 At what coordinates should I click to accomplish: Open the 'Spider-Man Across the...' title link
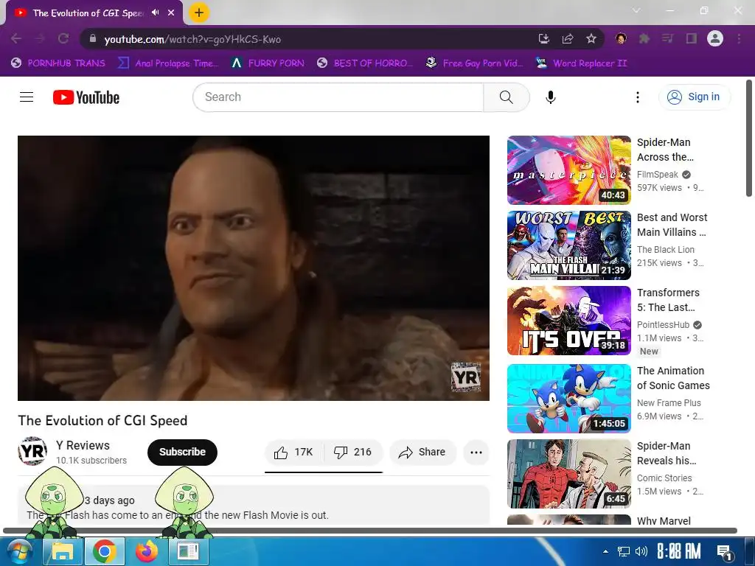(666, 150)
